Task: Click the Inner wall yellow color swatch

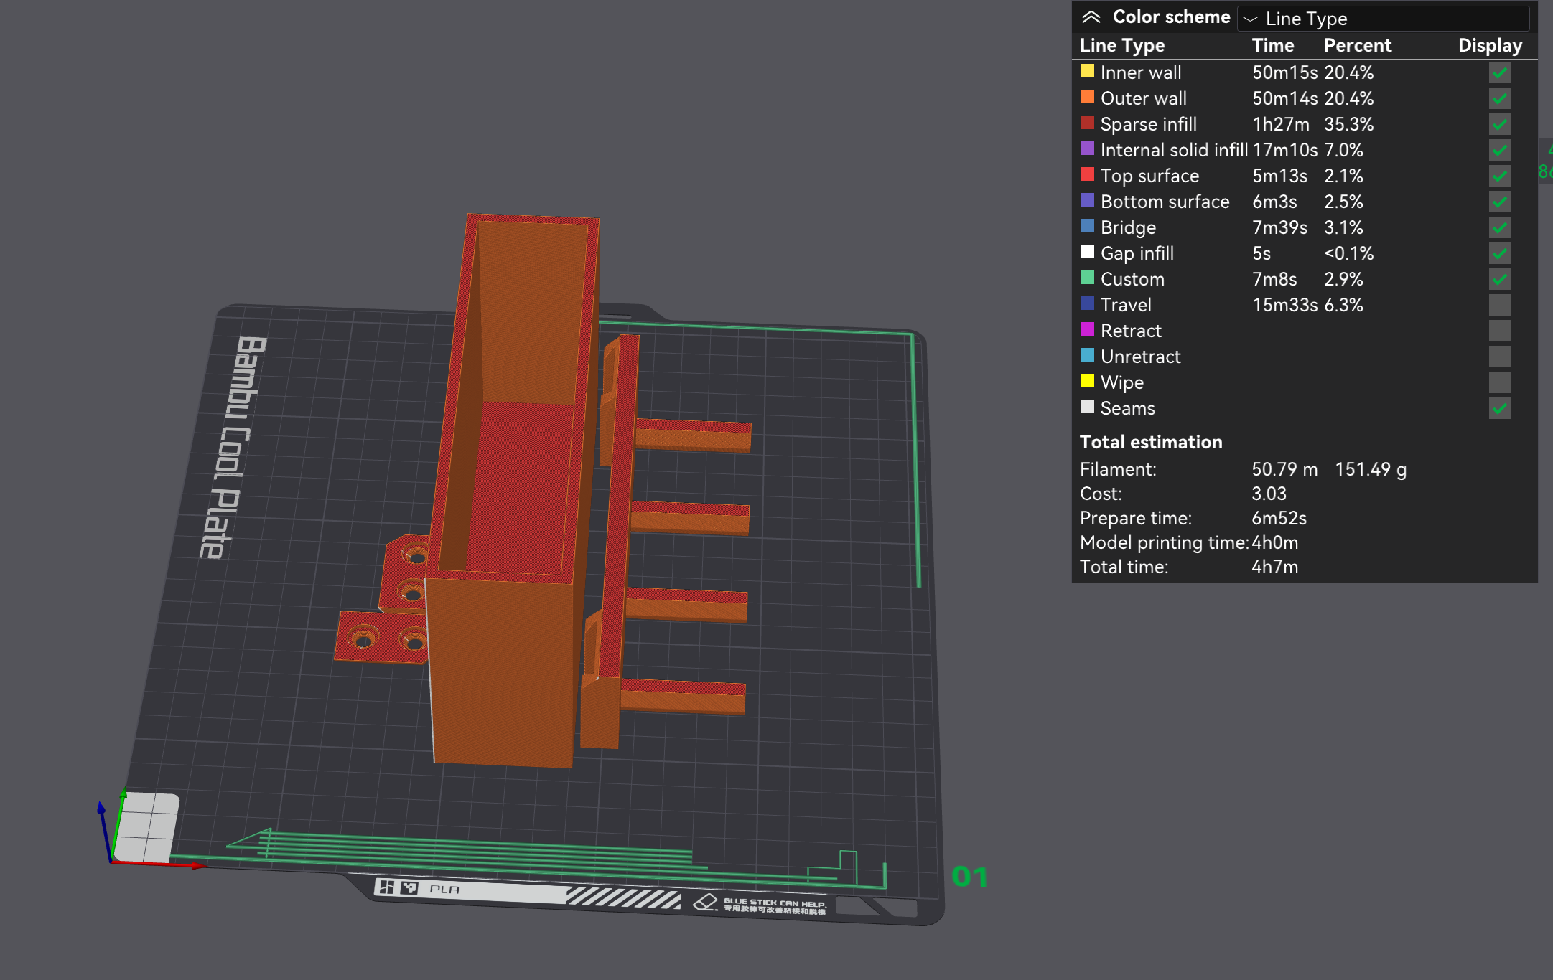Action: tap(1087, 71)
